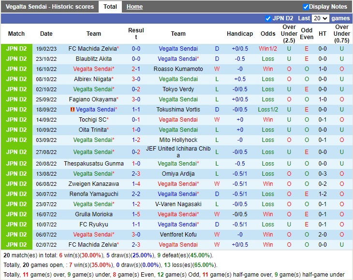353x280 pixels.
Task: Click Thespakusatsu Gunma team name
Action: click(x=94, y=164)
